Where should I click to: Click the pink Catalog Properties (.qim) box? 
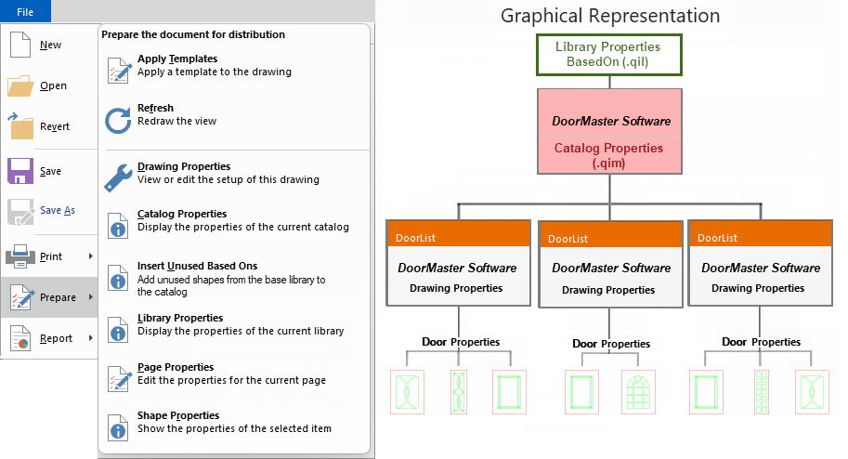coord(608,154)
